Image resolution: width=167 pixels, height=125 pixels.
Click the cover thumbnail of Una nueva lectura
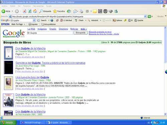(8, 83)
